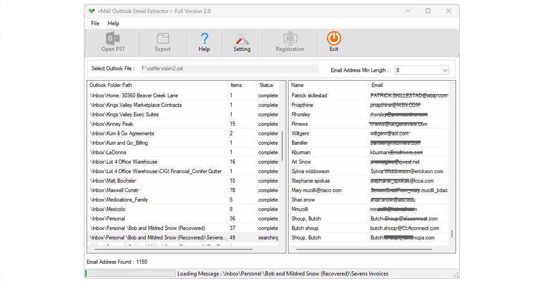Image resolution: width=533 pixels, height=281 pixels.
Task: Click the orange Exit power icon
Action: pos(334,38)
